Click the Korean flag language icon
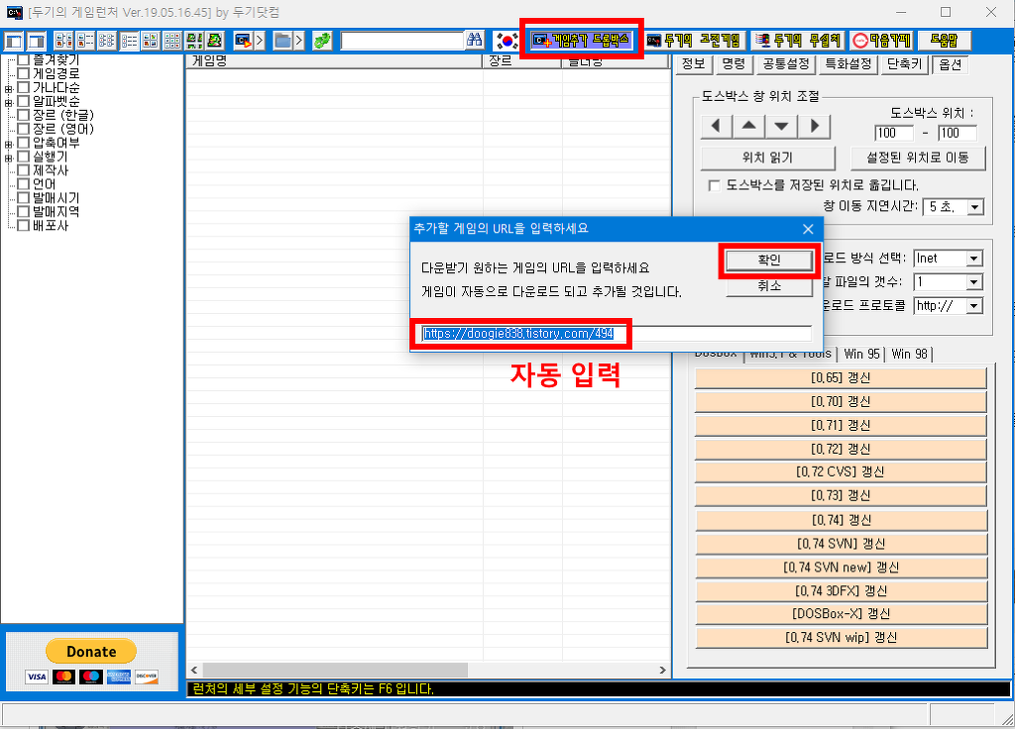Image resolution: width=1015 pixels, height=729 pixels. [x=507, y=41]
